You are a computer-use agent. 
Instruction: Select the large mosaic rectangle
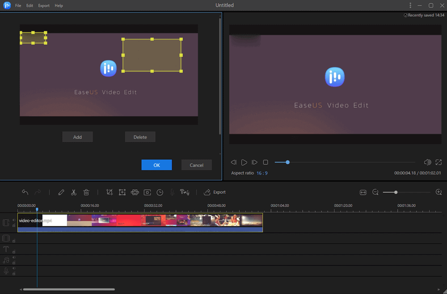point(152,55)
